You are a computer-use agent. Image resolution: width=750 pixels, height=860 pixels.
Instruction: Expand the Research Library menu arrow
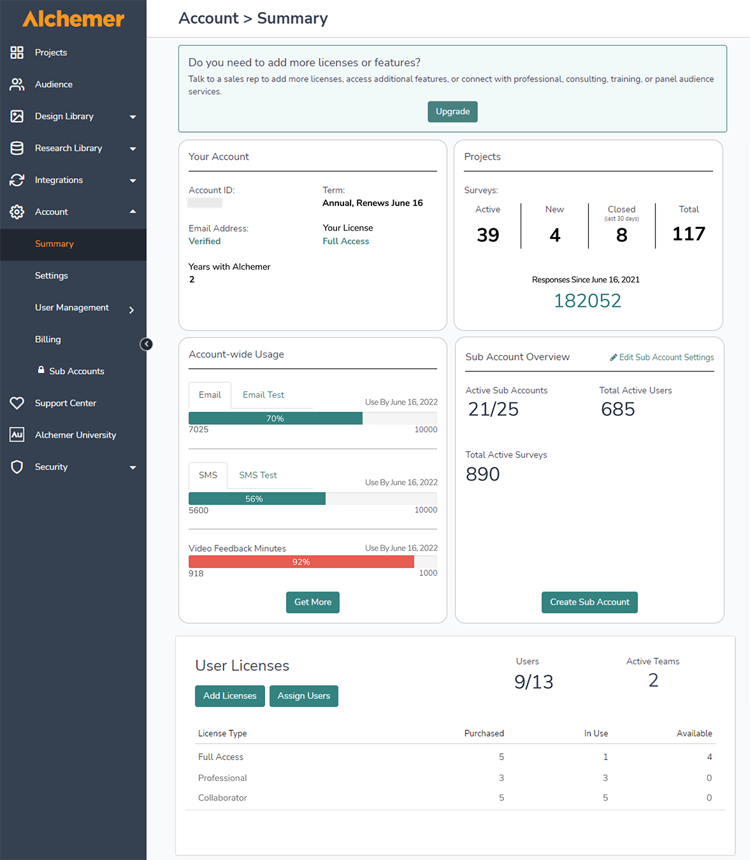click(x=133, y=149)
